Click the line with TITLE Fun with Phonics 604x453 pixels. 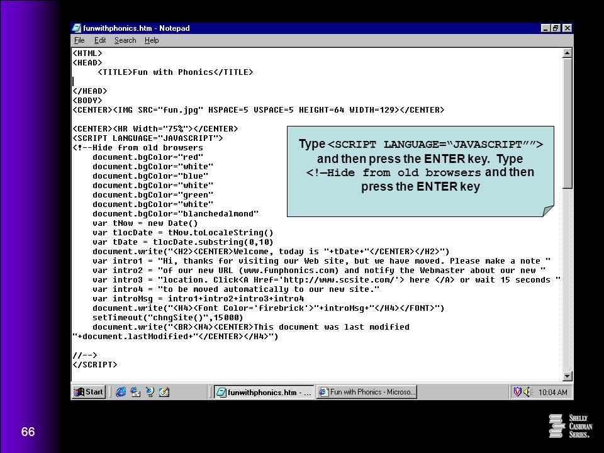(176, 72)
